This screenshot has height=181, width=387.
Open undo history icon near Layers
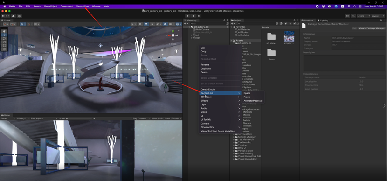(347, 16)
